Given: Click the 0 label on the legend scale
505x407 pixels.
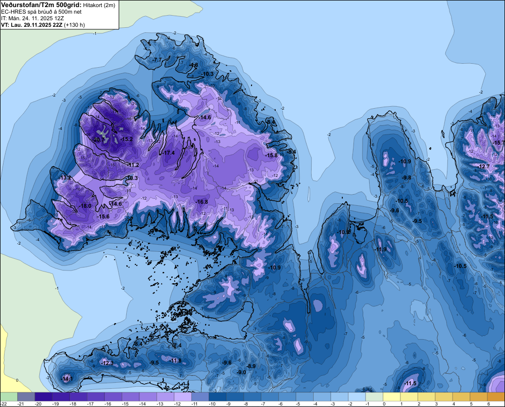Looking at the screenshot, I should pos(384,404).
